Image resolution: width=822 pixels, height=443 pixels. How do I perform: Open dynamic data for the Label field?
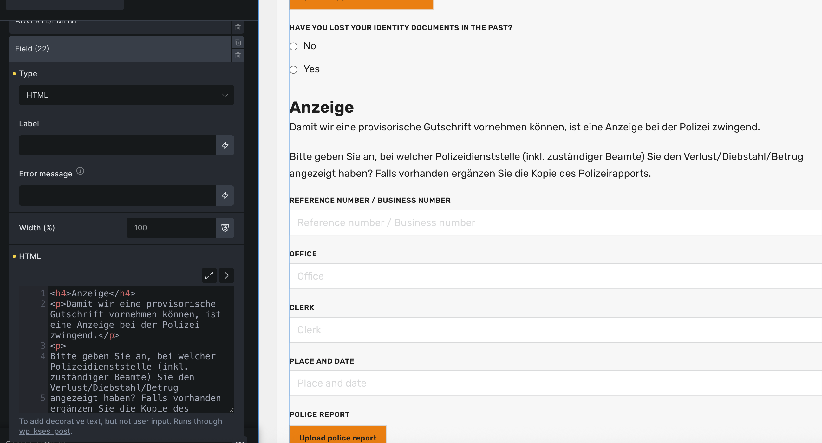tap(225, 145)
